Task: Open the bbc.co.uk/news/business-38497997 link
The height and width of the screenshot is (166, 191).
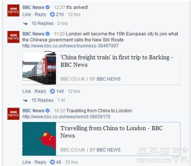Action: point(70,46)
